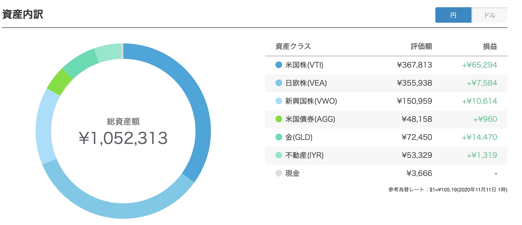Click the 金(GLD) legend dot

279,137
